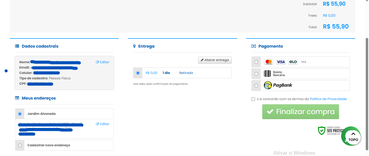This screenshot has height=156, width=369.
Task: Click the three dots more cards icon
Action: pyautogui.click(x=304, y=62)
